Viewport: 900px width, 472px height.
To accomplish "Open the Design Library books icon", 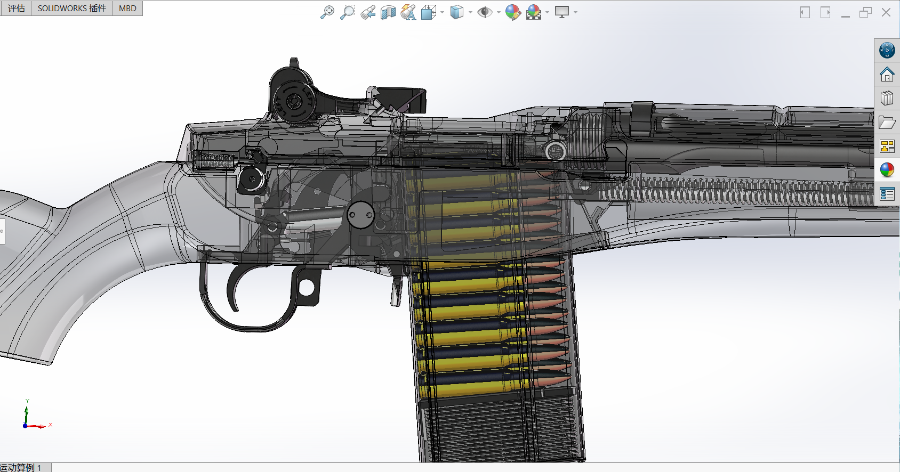I will pyautogui.click(x=887, y=98).
